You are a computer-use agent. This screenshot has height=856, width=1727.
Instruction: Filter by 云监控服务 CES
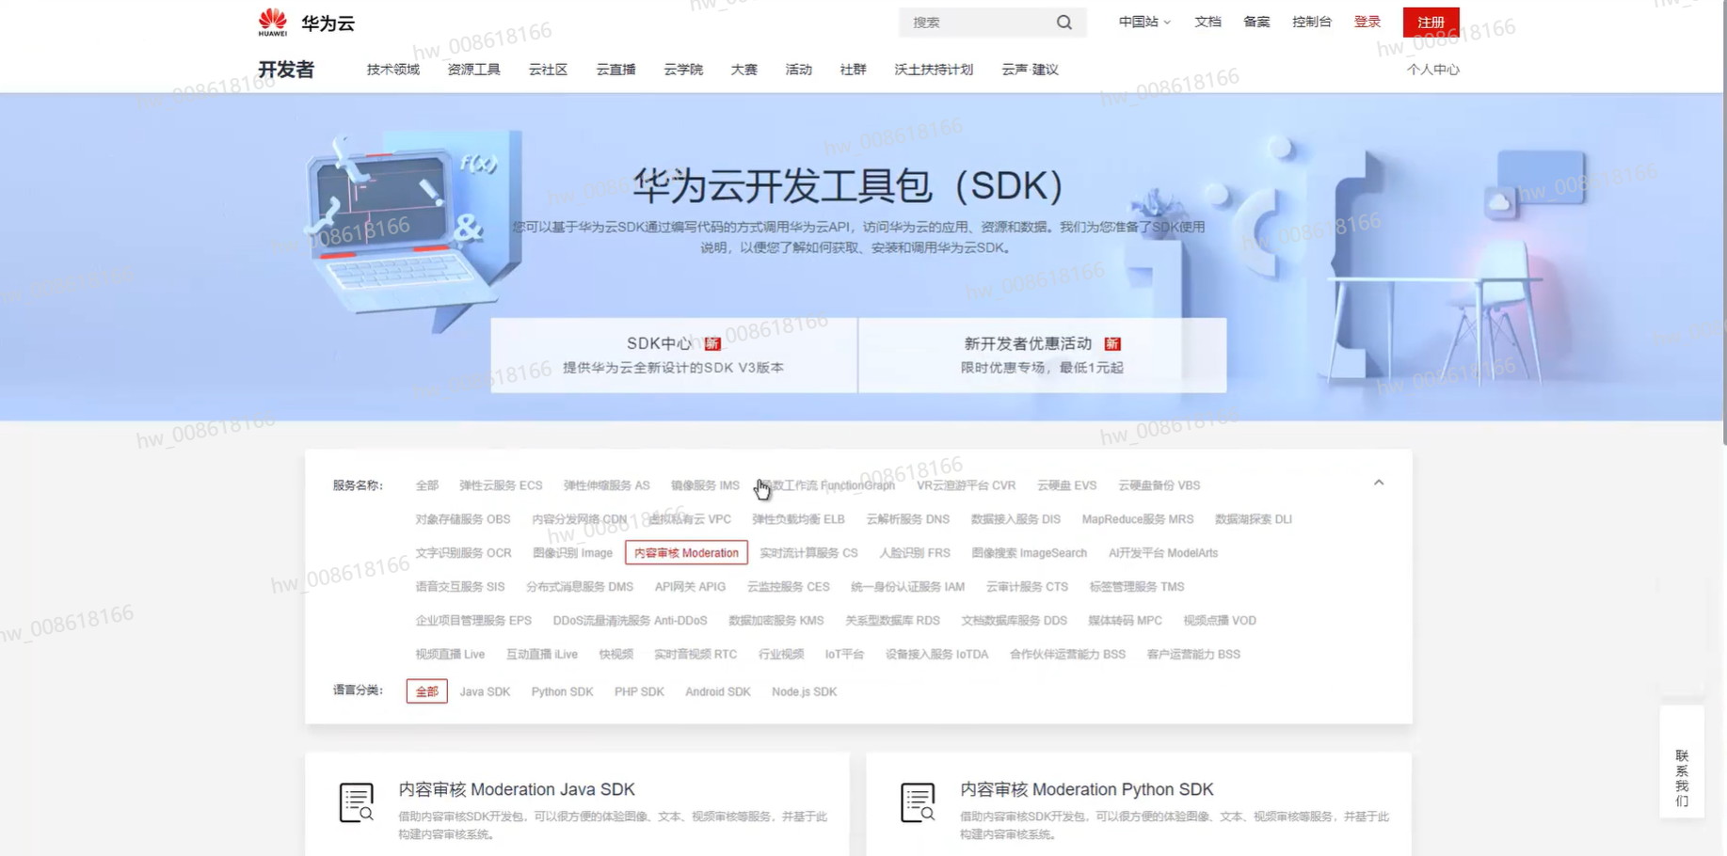click(x=788, y=587)
